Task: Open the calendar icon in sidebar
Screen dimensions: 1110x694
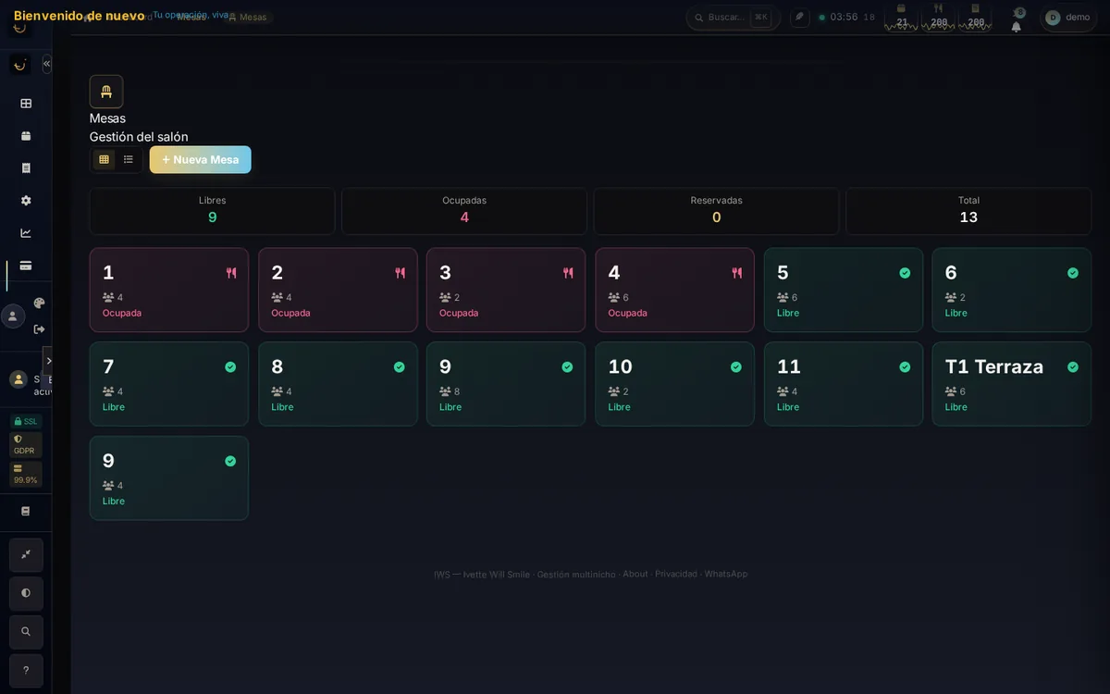Action: point(26,136)
